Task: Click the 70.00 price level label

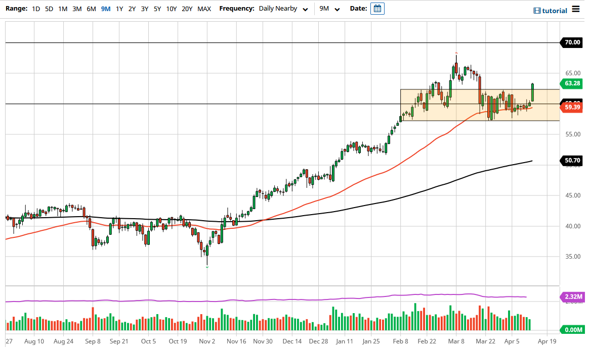Action: coord(571,42)
